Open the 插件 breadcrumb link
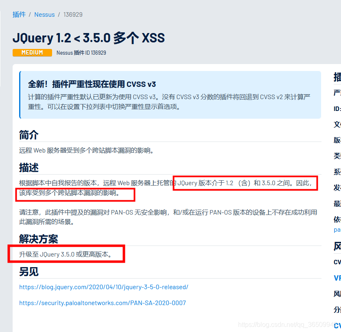The height and width of the screenshot is (332, 341). pyautogui.click(x=19, y=15)
